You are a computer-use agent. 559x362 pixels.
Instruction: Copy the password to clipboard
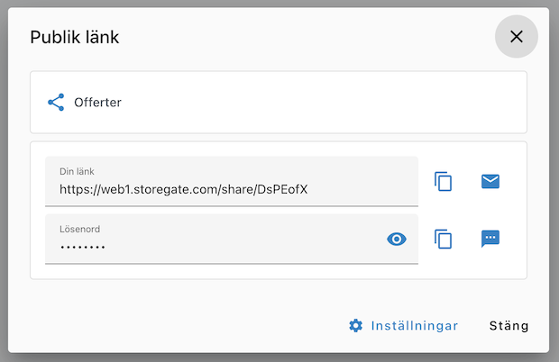tap(443, 239)
